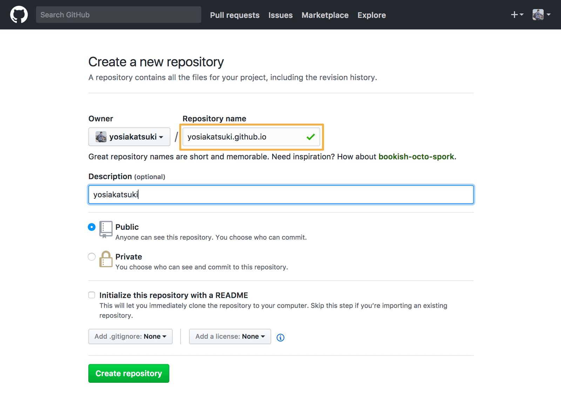Open the plus create-new menu
Screen dimensions: 561x402
click(x=517, y=15)
